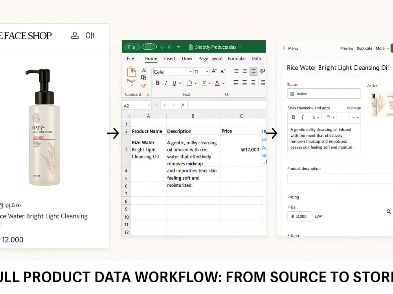Select column B header in Excel
The height and width of the screenshot is (294, 393).
[193, 116]
